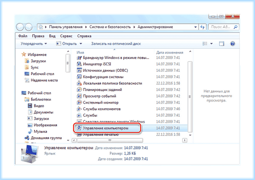Select Документы library
This screenshot has width=255, height=180.
point(43,112)
